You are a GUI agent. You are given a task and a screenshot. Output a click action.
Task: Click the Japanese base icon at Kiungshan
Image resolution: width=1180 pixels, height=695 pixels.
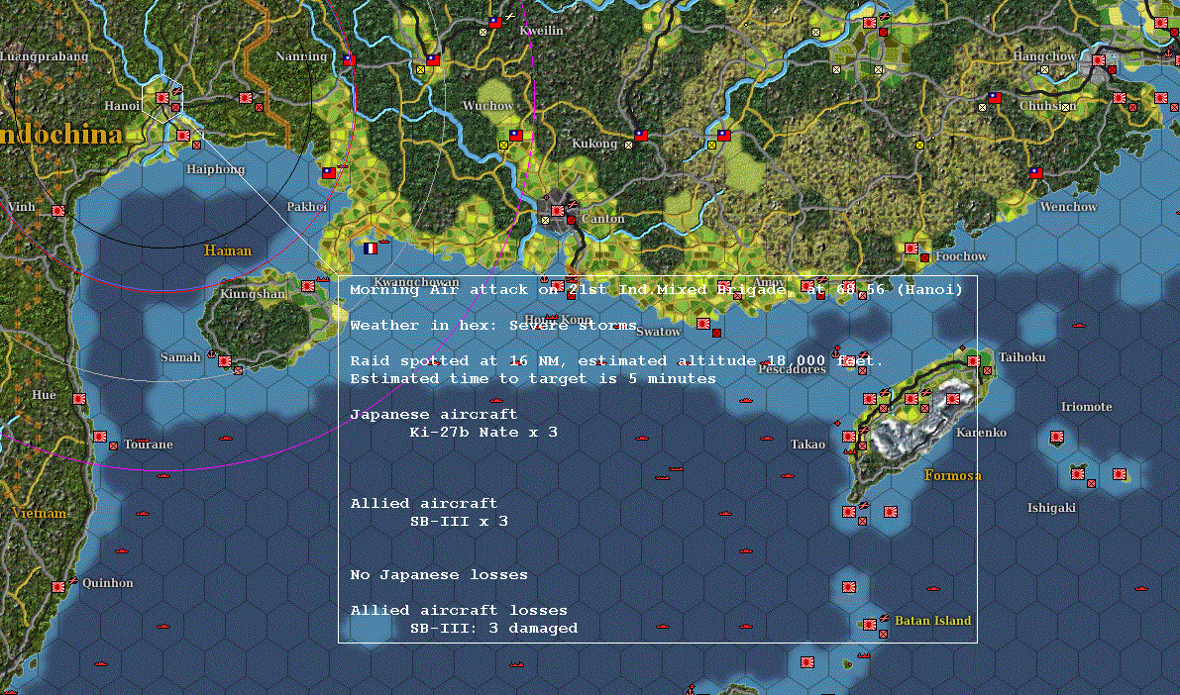pos(308,286)
